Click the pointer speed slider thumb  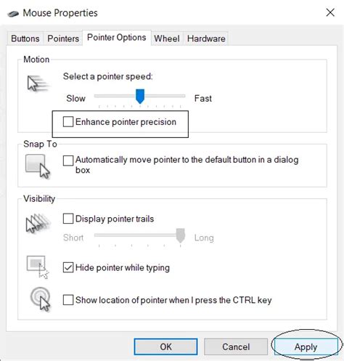click(x=140, y=96)
